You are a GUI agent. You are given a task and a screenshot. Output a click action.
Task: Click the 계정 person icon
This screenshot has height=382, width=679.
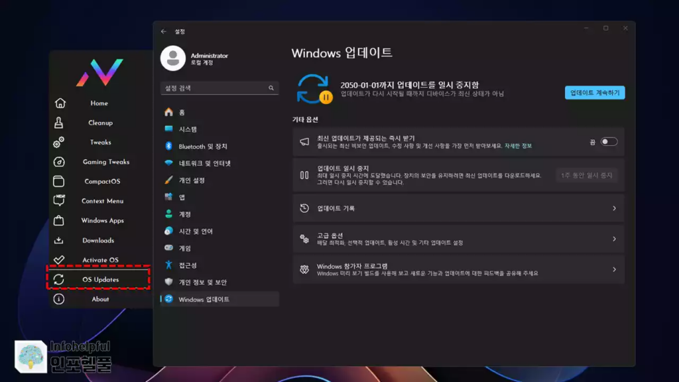pos(169,214)
